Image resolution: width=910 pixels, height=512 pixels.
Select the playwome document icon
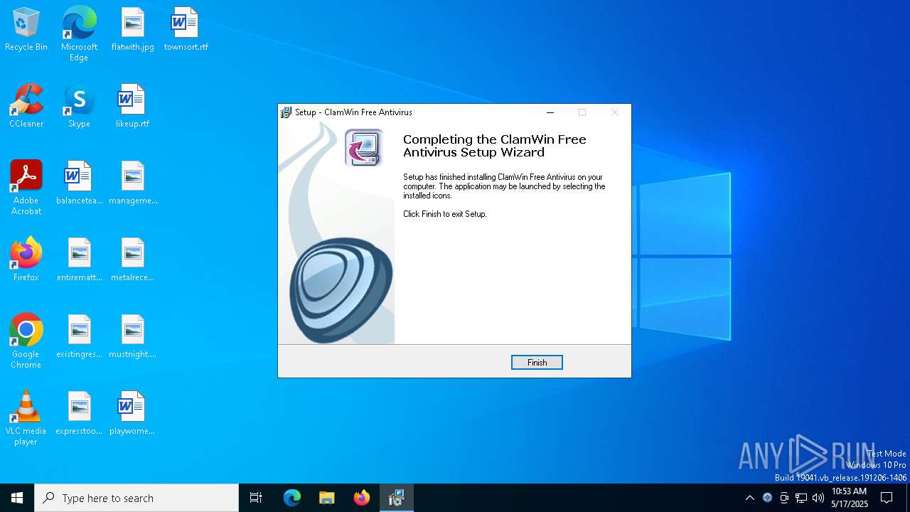click(133, 414)
